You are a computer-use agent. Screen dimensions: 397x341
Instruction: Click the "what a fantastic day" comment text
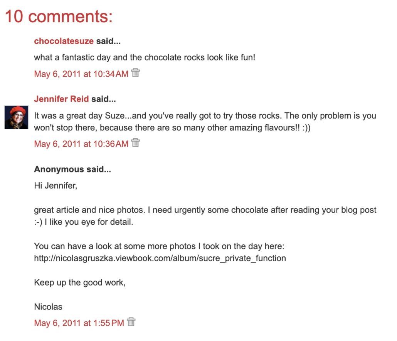(145, 58)
